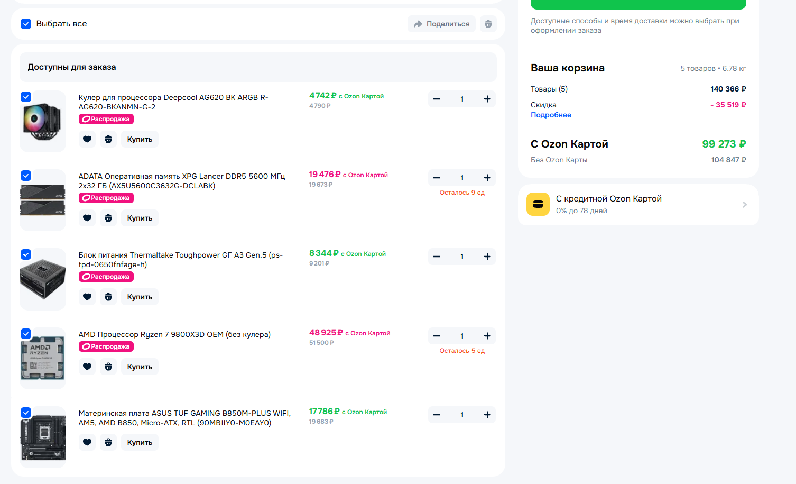Click "Купить" for ASUS TUF GAMING motherboard
Image resolution: width=796 pixels, height=484 pixels.
coord(140,442)
